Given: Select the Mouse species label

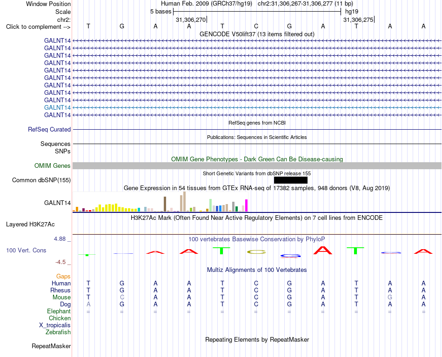Looking at the screenshot, I should [62, 297].
